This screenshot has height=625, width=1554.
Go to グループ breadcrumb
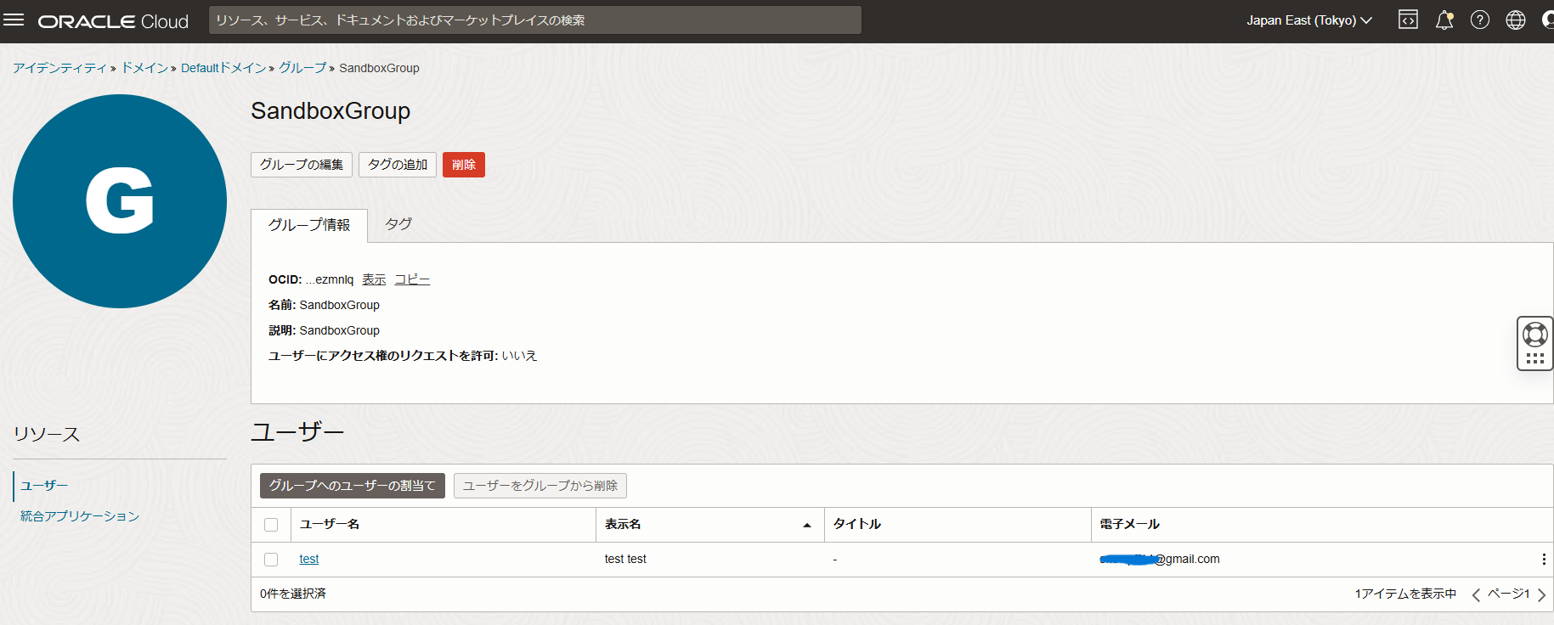click(x=302, y=68)
